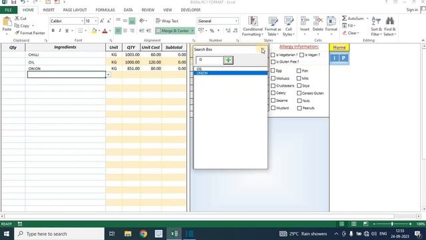Apply center text alignment

[x=125, y=31]
